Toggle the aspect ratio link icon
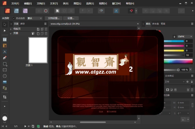Image resolution: width=195 pixels, height=129 pixels. 192,105
